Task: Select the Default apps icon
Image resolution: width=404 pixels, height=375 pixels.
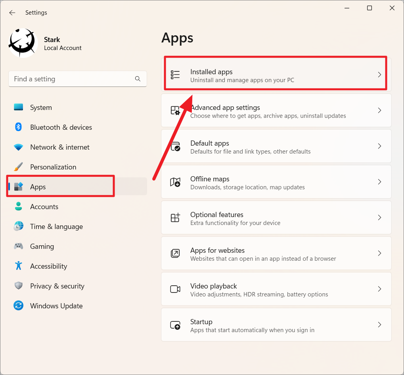Action: (175, 146)
